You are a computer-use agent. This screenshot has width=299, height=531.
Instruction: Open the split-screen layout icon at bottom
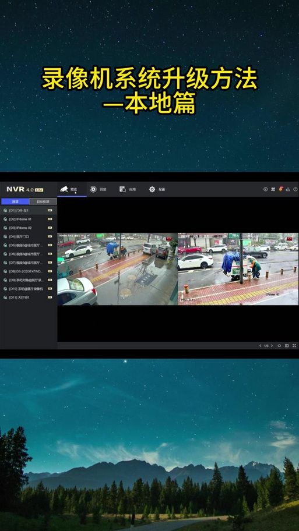click(287, 346)
